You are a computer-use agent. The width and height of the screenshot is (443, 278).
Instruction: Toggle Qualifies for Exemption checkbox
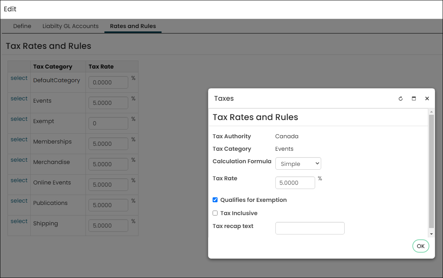[x=215, y=200]
